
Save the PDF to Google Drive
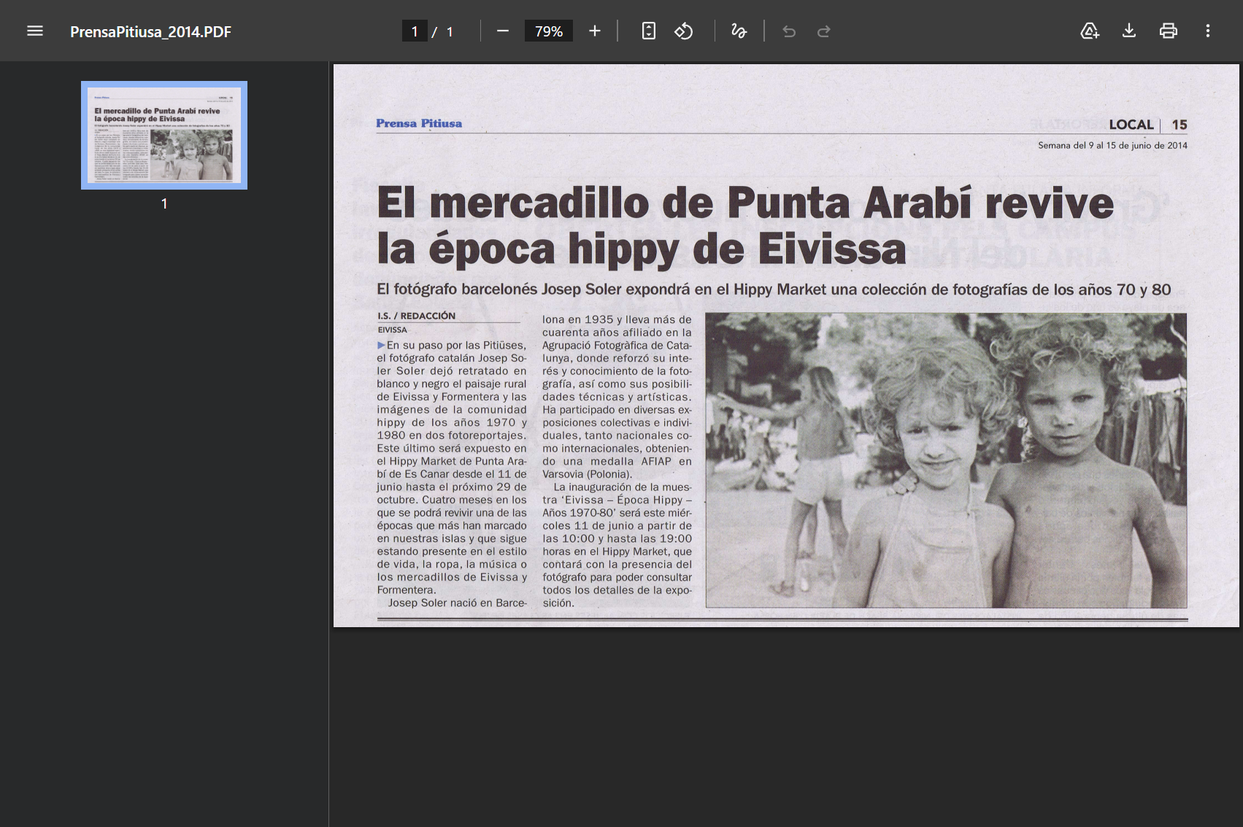pos(1090,31)
